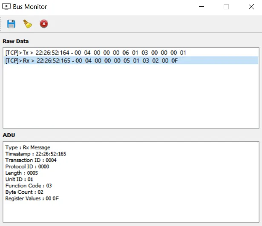The height and width of the screenshot is (226, 262).
Task: Clear the log with the broom icon
Action: click(28, 24)
